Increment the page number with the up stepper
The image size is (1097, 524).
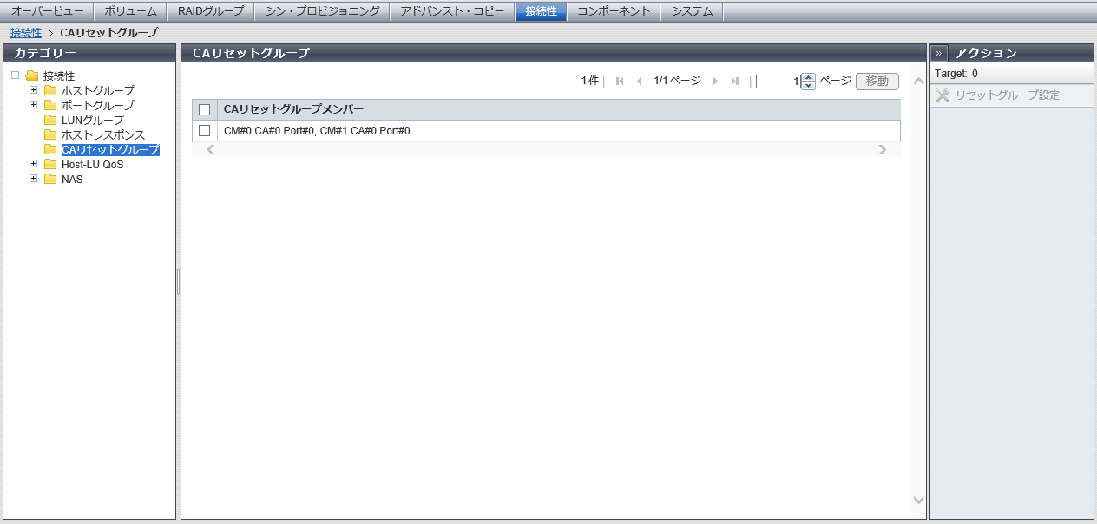pos(809,78)
